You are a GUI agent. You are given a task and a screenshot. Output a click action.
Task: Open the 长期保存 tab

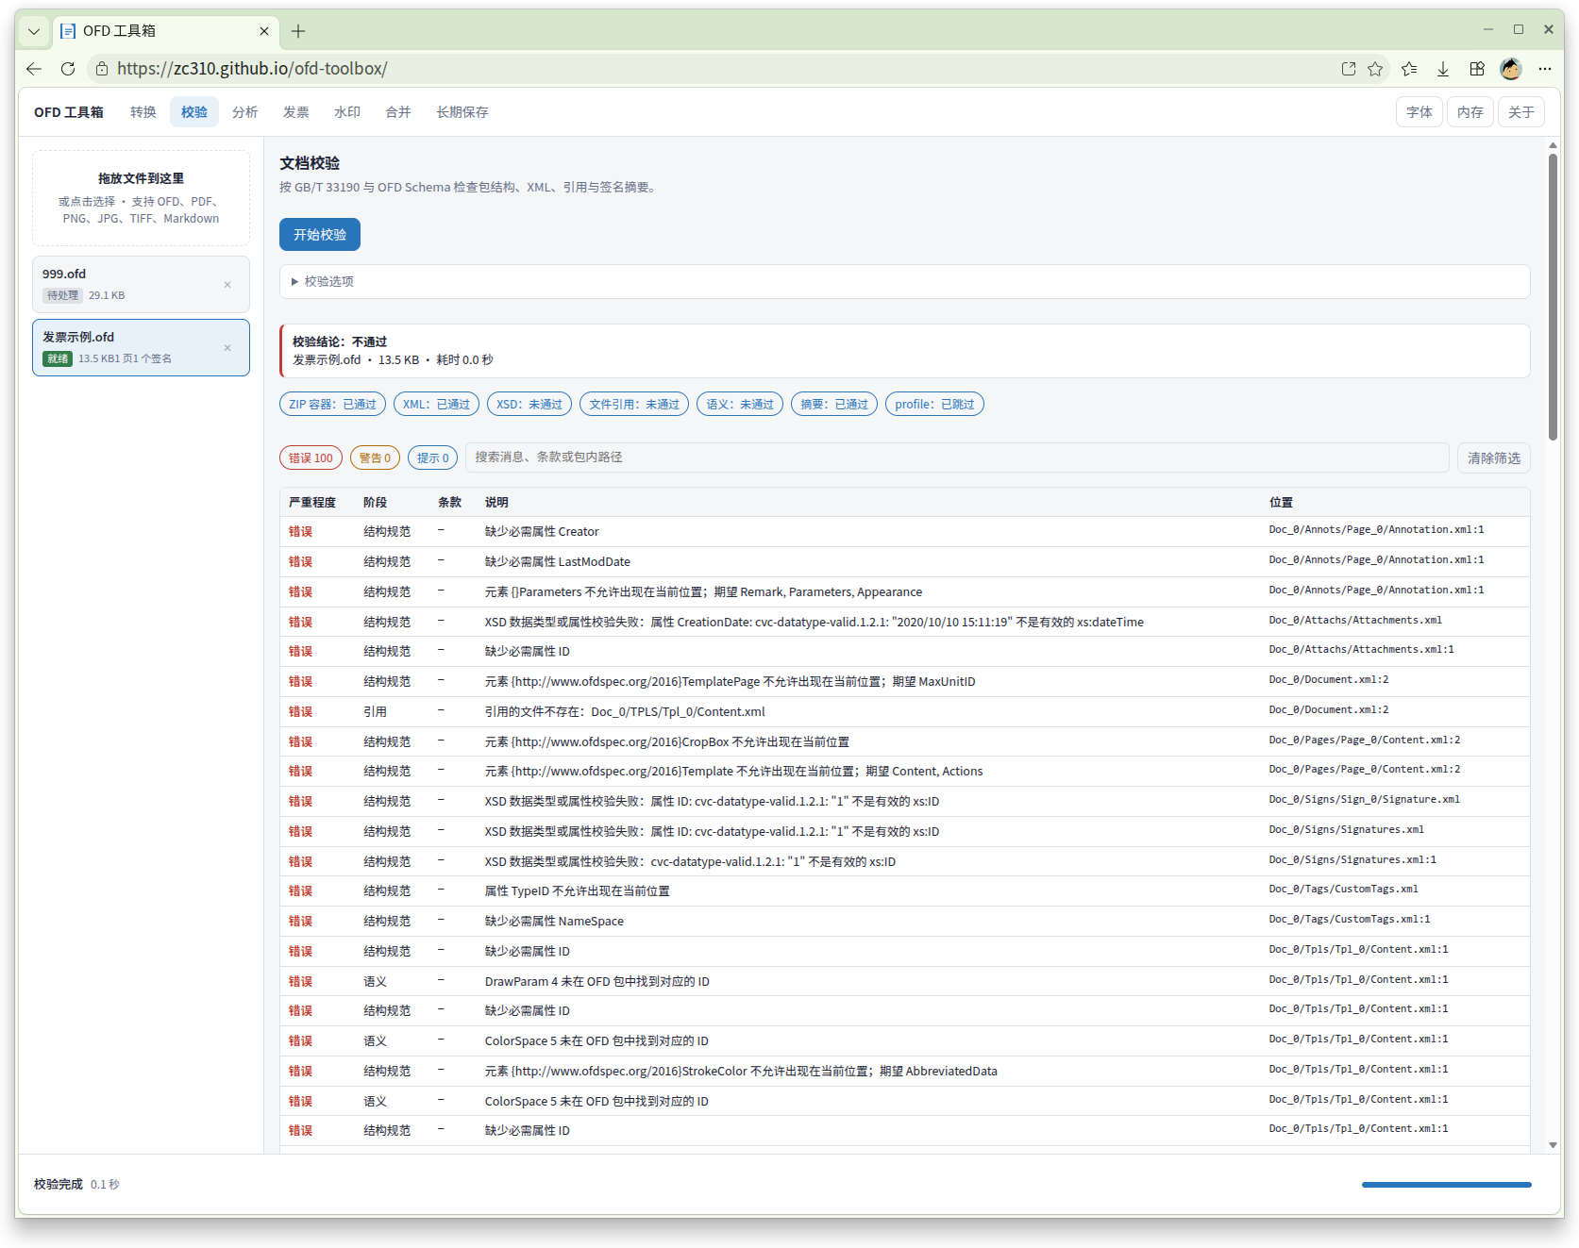(x=462, y=112)
